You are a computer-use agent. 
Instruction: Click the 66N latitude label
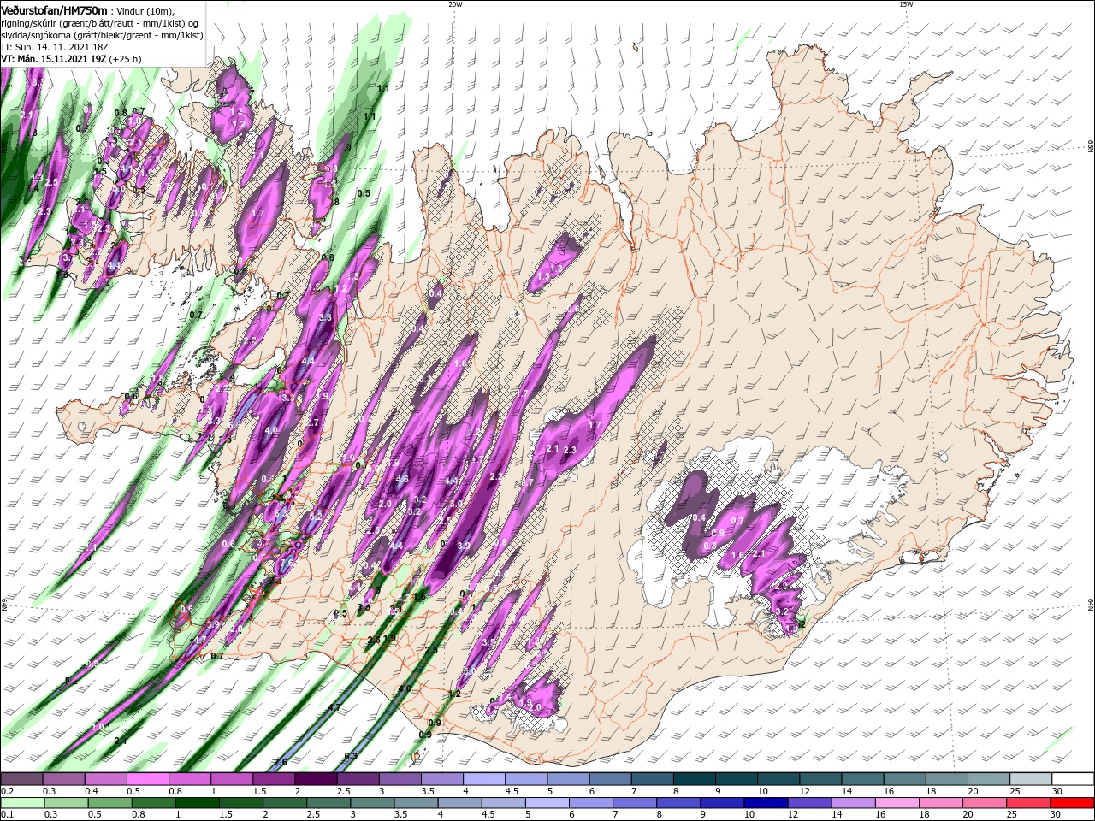coord(1091,147)
